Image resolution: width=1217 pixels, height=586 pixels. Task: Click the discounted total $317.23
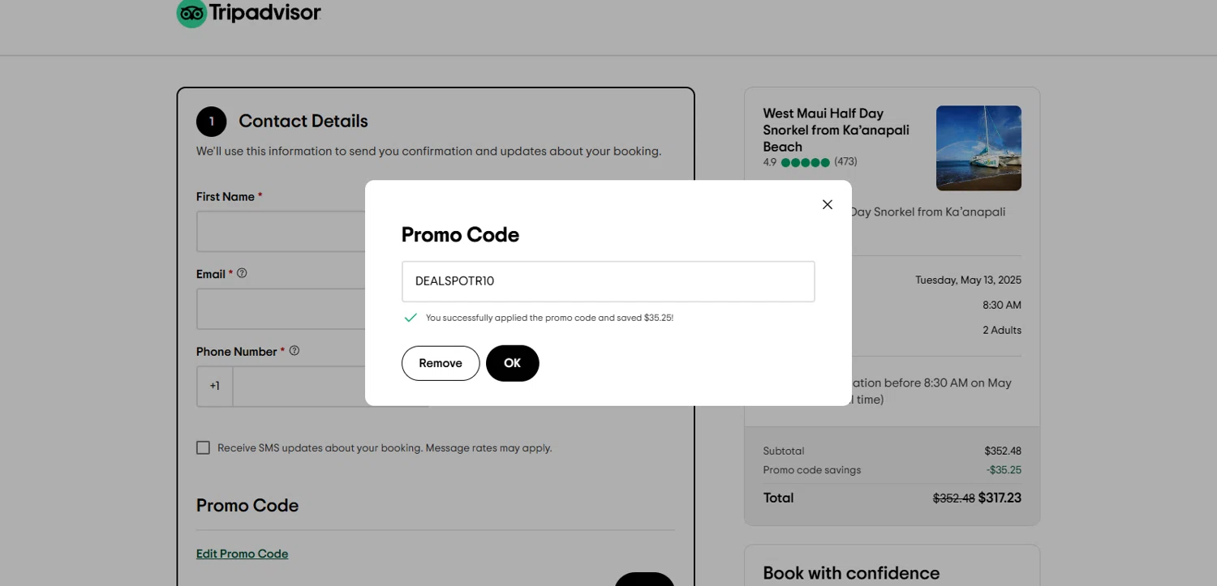(1000, 498)
